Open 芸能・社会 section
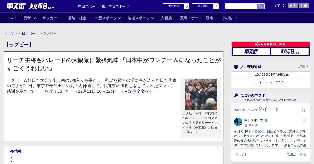314x164 pixels. [x=77, y=18]
